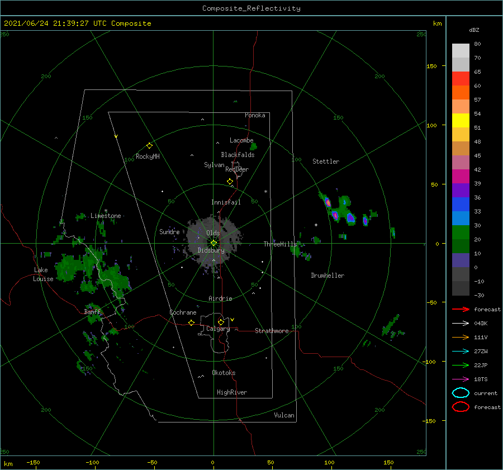Click the green 22JP arrow legend icon
Screen dimensions: 503x470
(x=461, y=365)
